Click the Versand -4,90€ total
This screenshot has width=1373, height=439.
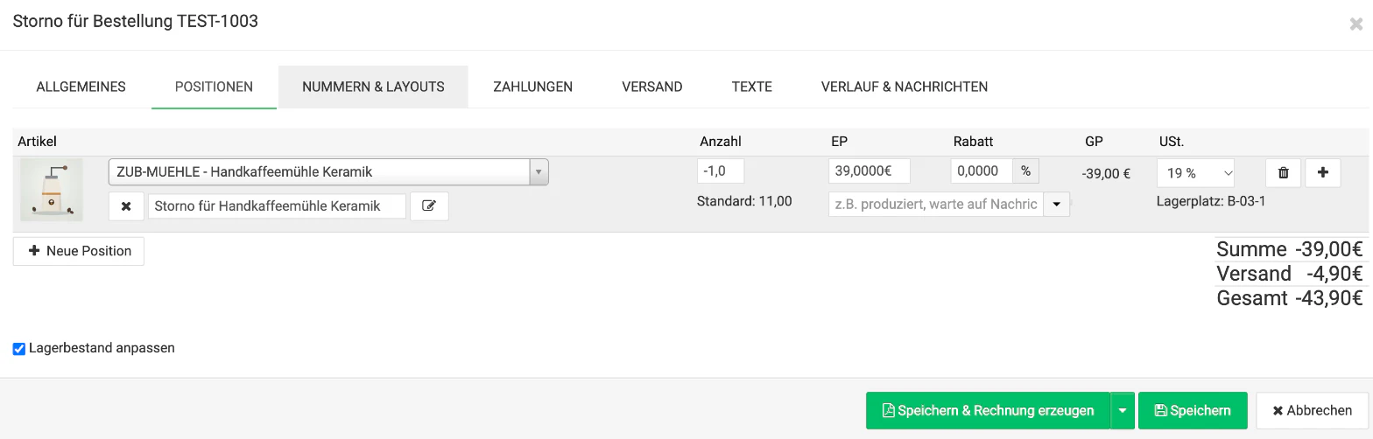pyautogui.click(x=1290, y=274)
